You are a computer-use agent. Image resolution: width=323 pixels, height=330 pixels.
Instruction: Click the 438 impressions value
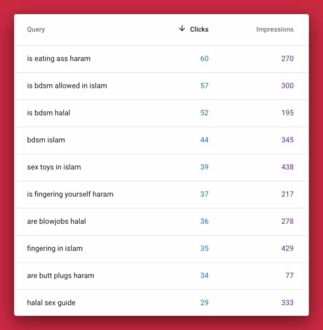click(x=287, y=167)
